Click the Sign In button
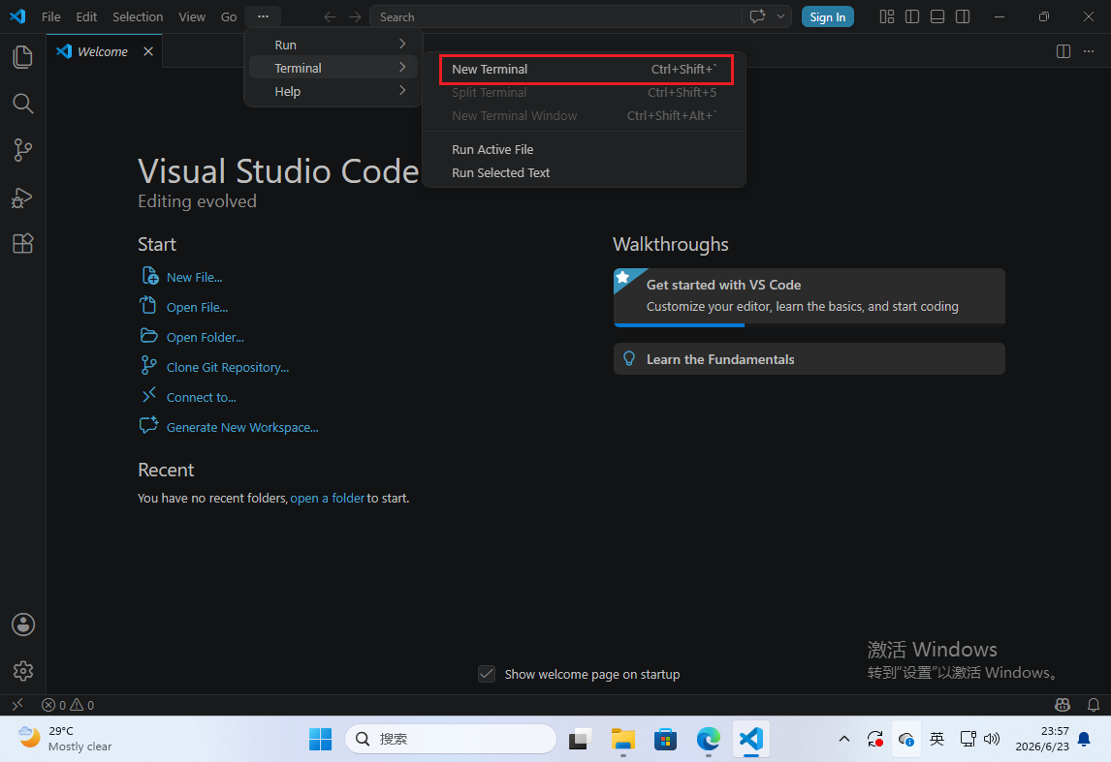The image size is (1111, 762). point(828,17)
